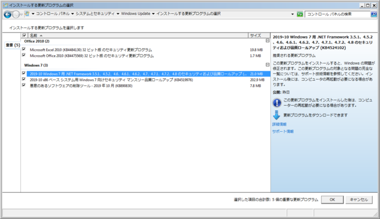Open the 詳細情報 link

pyautogui.click(x=280, y=124)
